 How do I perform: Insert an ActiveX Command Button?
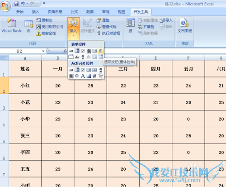click(71, 70)
